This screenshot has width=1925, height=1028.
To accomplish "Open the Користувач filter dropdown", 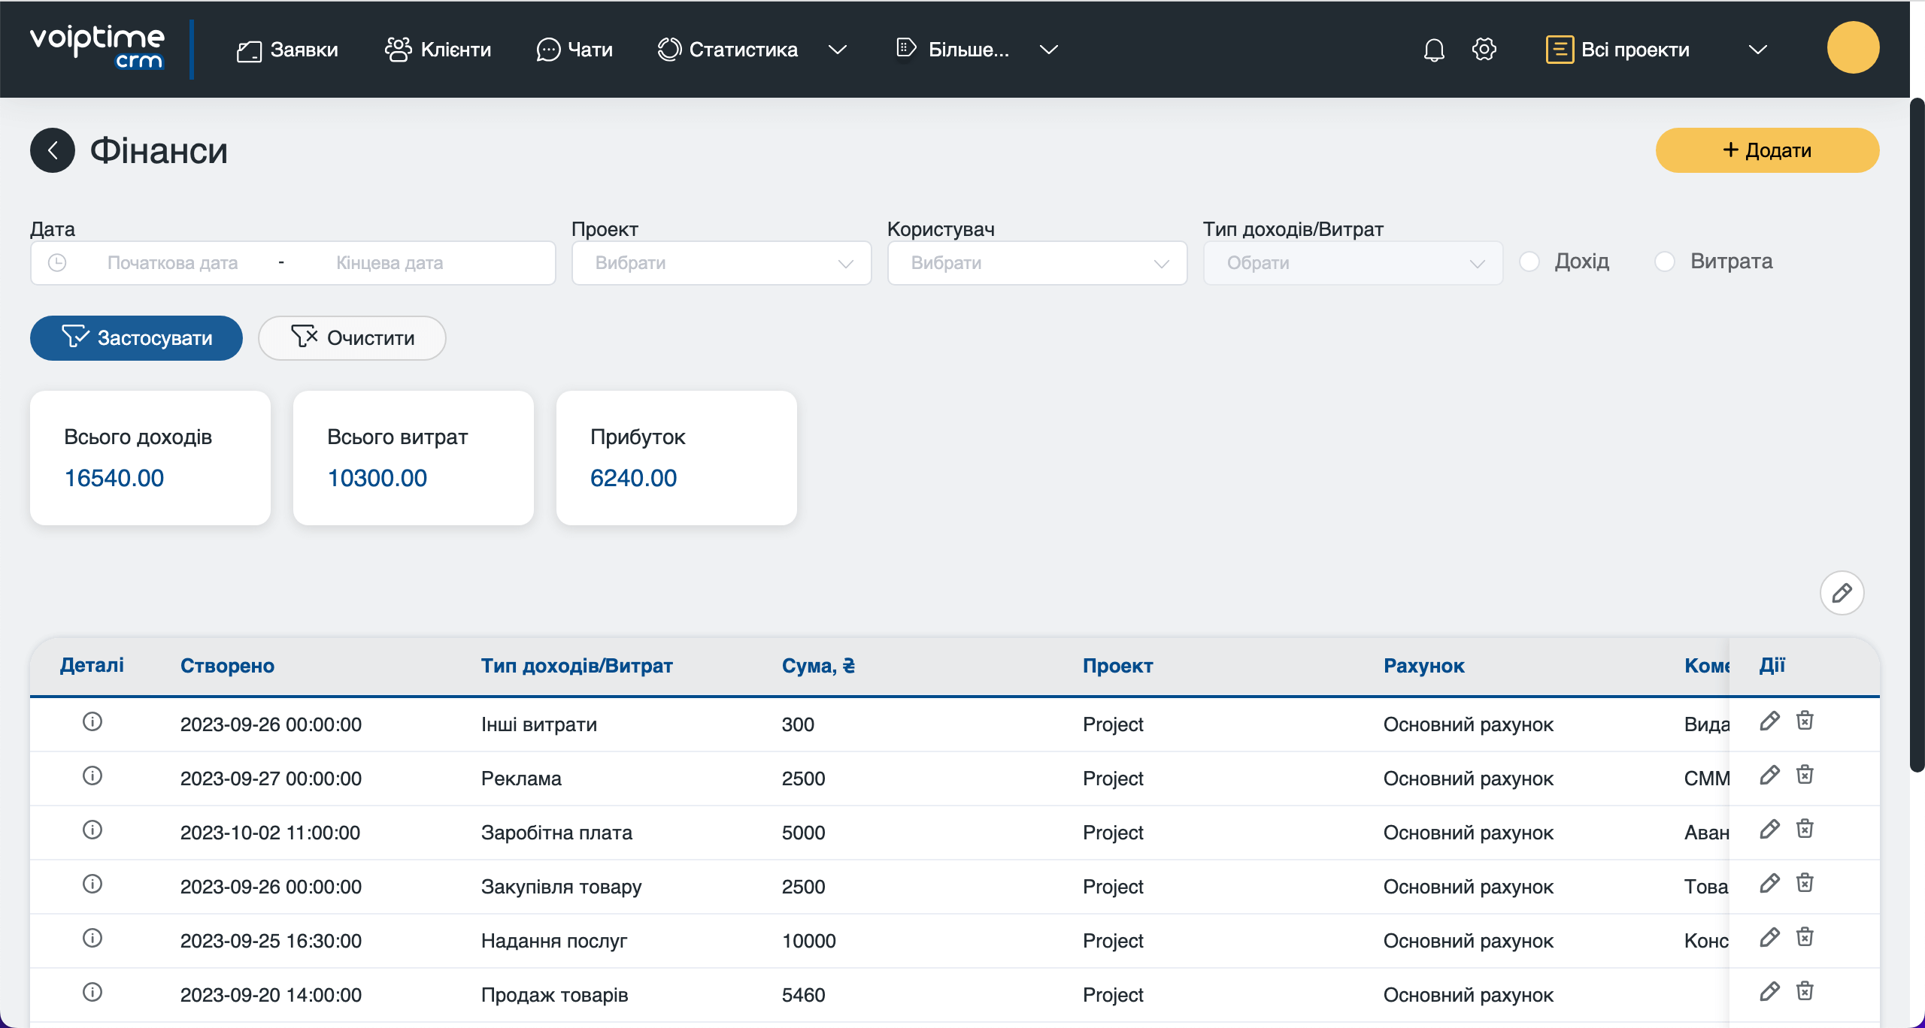I will click(x=1037, y=263).
